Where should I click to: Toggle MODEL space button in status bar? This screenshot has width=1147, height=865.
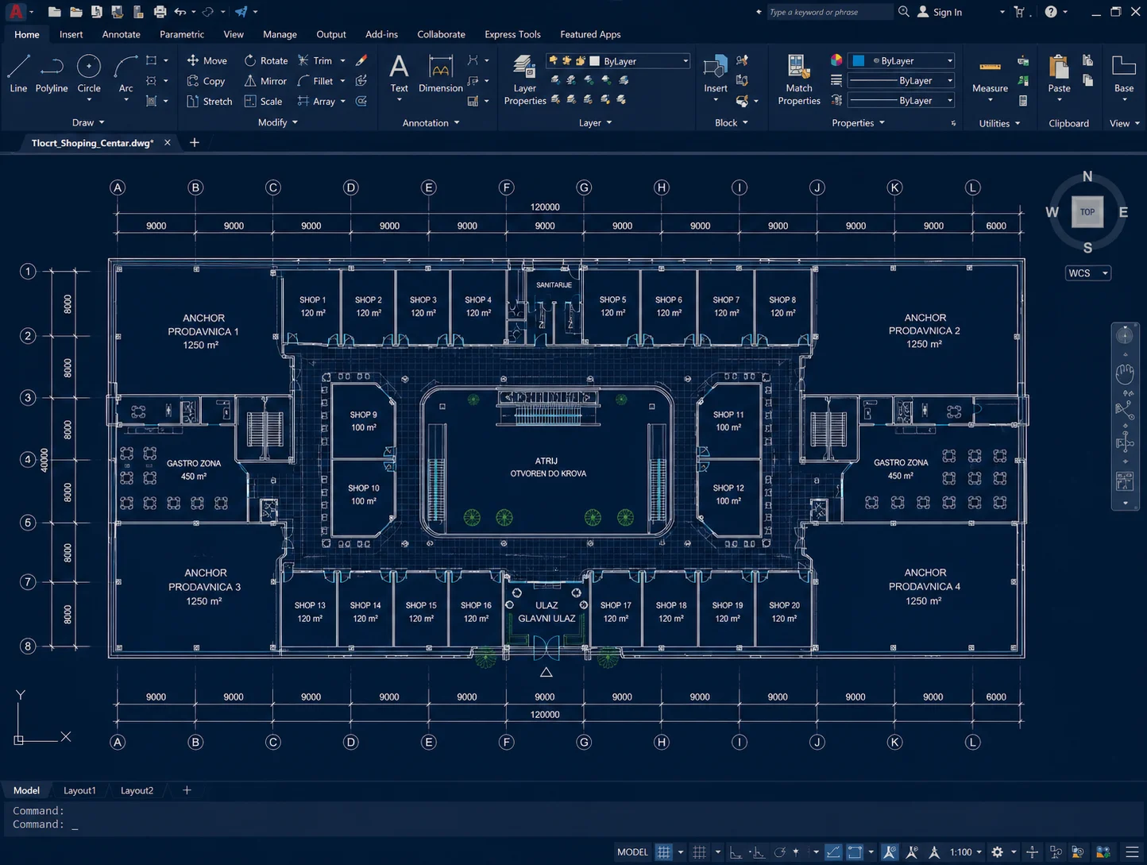[632, 852]
